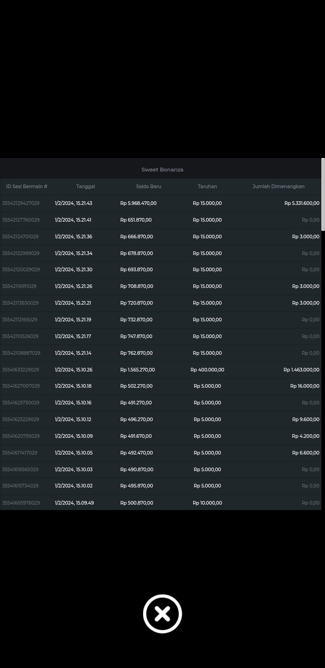Click the vertical scrollbar of history table
The height and width of the screenshot is (668, 325).
pyautogui.click(x=323, y=195)
